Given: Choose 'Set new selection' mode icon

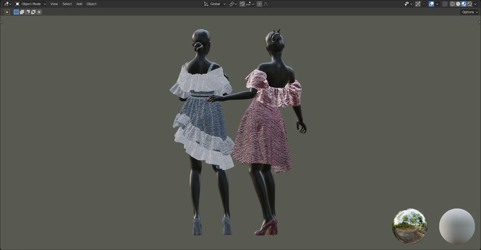Looking at the screenshot, I should tap(16, 12).
